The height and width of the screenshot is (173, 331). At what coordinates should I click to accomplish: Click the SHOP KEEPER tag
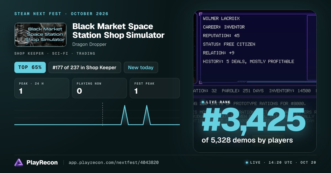point(29,54)
